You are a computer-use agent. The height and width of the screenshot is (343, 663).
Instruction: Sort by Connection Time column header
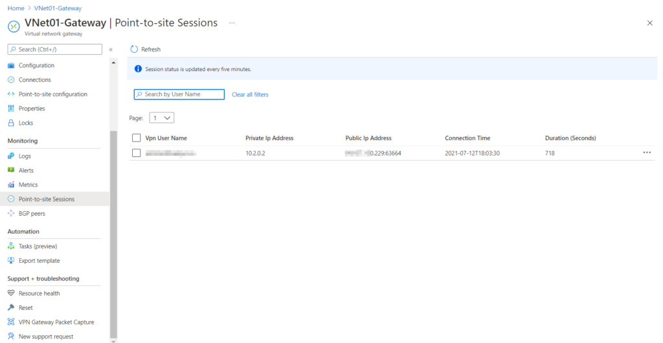(467, 138)
